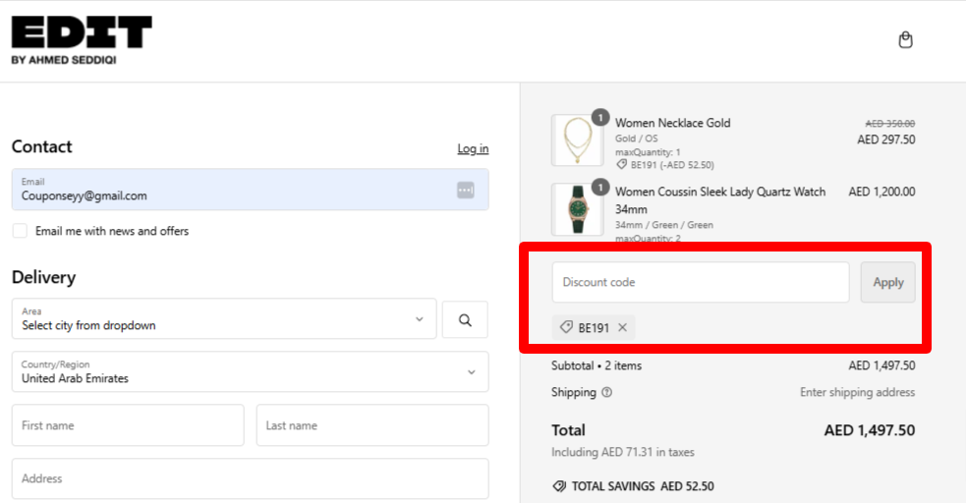Click the First name field
This screenshot has width=966, height=503.
(x=128, y=425)
